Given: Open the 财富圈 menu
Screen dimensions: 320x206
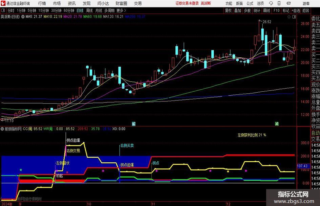Looking at the screenshot, I should point(121,3).
